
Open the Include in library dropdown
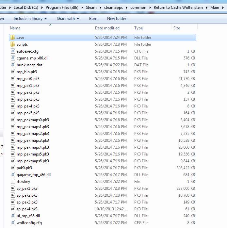(30, 19)
